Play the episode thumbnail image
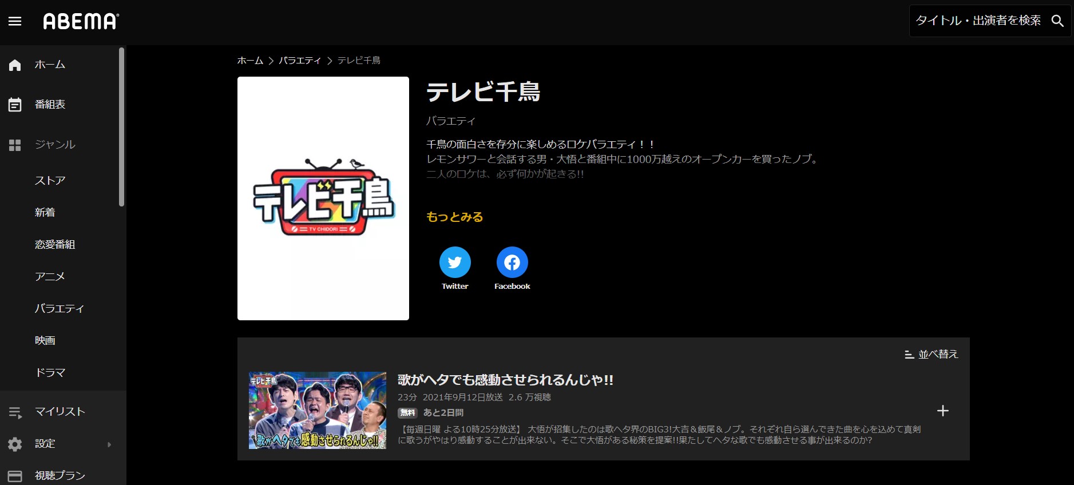 pyautogui.click(x=318, y=411)
